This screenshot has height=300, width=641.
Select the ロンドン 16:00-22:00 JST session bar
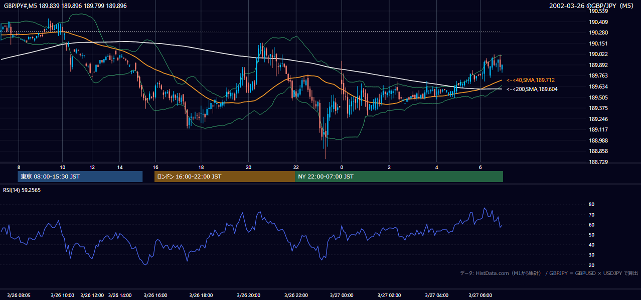pyautogui.click(x=225, y=176)
